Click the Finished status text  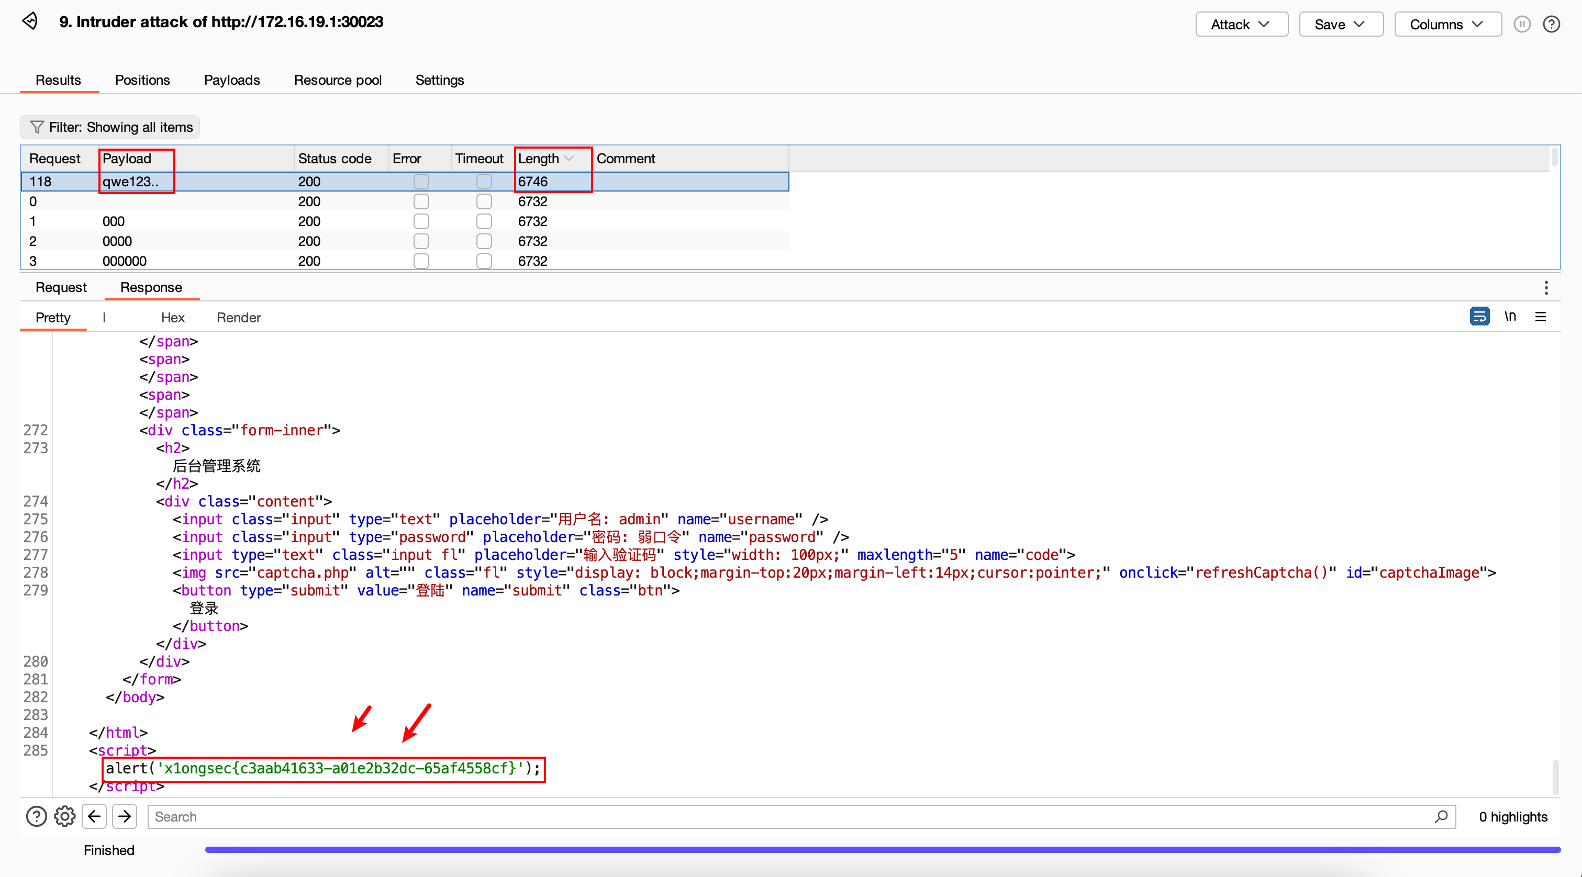coord(109,850)
